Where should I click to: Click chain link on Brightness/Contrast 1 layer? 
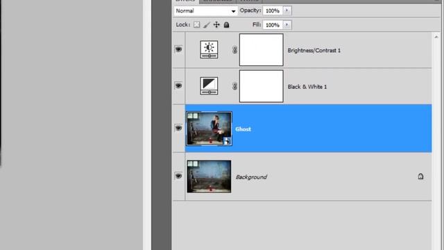[x=234, y=50]
